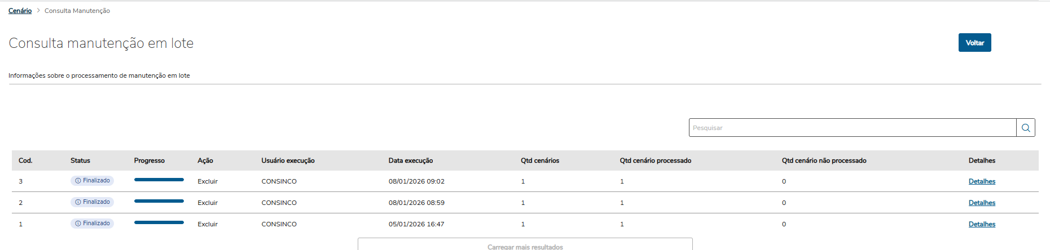Open the Cenário breadcrumb link
The image size is (1050, 250).
[20, 11]
